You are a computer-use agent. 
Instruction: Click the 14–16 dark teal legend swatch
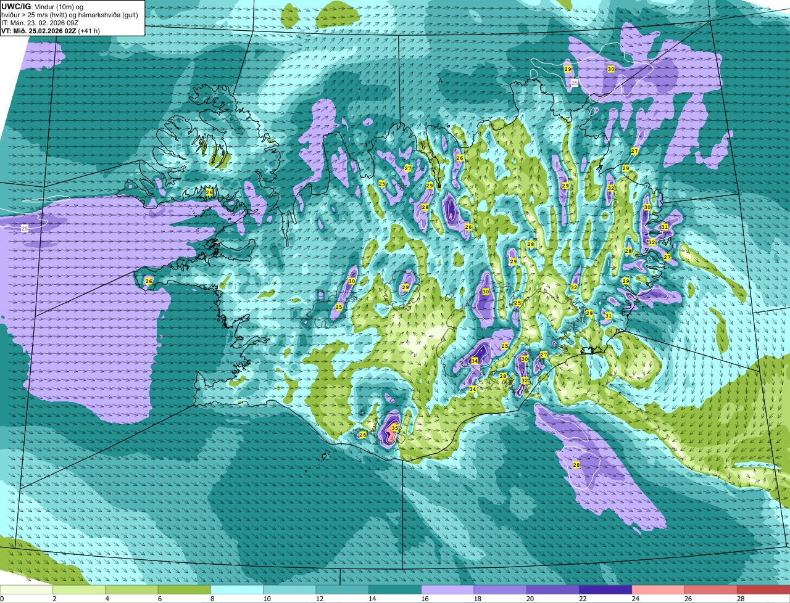pyautogui.click(x=395, y=590)
